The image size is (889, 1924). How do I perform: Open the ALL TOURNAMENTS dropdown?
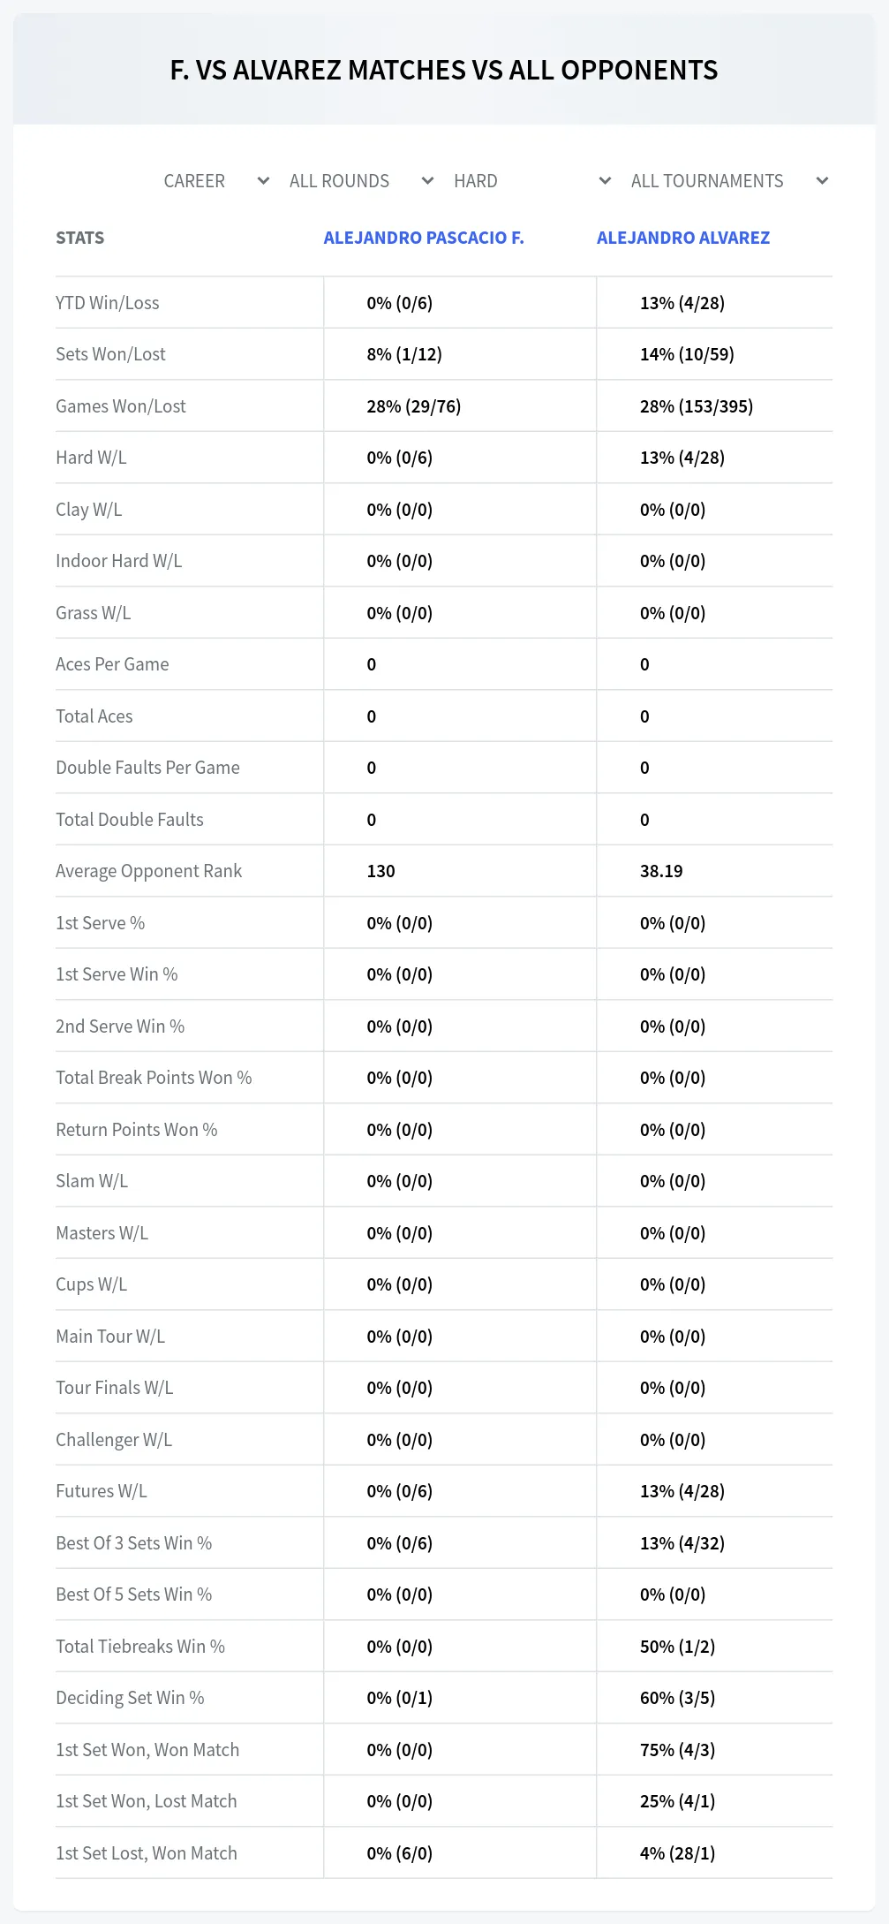pos(728,181)
